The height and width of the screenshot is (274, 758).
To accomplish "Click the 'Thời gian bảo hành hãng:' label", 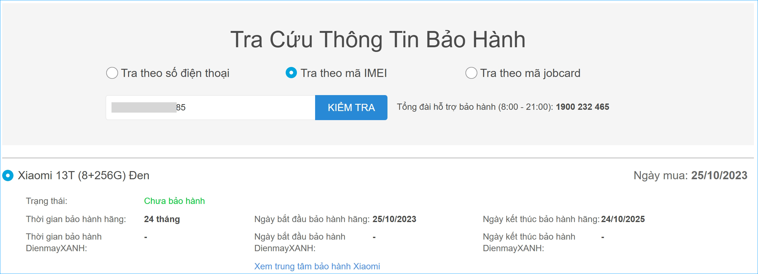I will (x=76, y=219).
